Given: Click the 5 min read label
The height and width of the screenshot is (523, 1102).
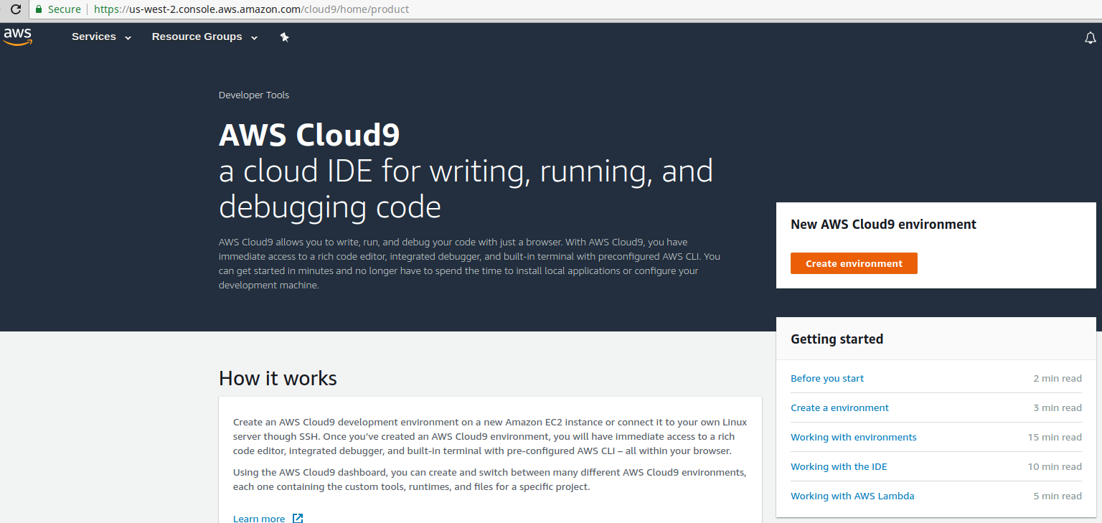Looking at the screenshot, I should pyautogui.click(x=1058, y=496).
